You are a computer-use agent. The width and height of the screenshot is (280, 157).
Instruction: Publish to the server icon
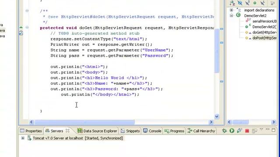255,131
